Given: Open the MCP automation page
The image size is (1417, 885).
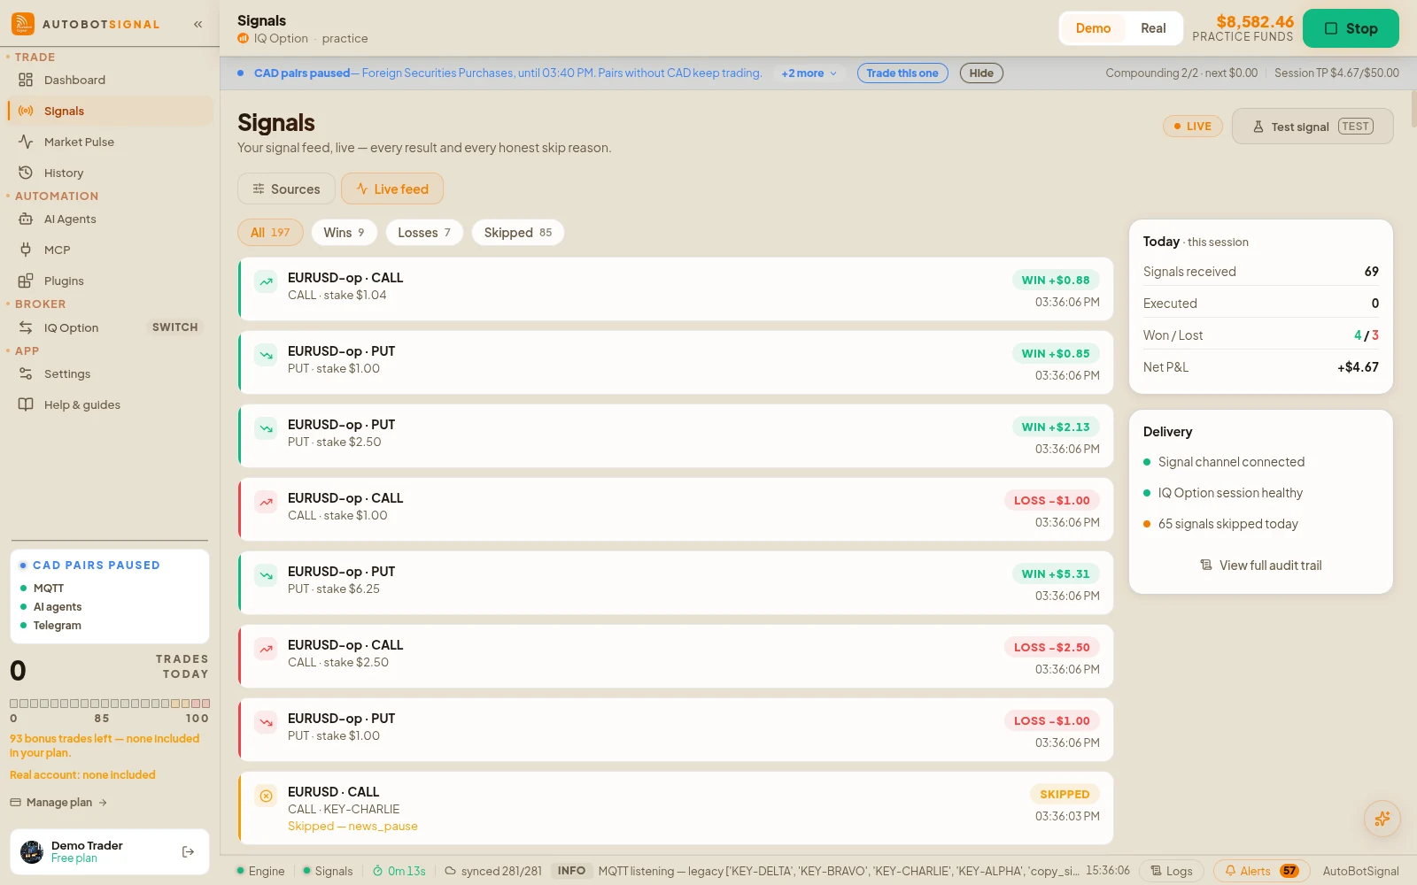Looking at the screenshot, I should [110, 250].
